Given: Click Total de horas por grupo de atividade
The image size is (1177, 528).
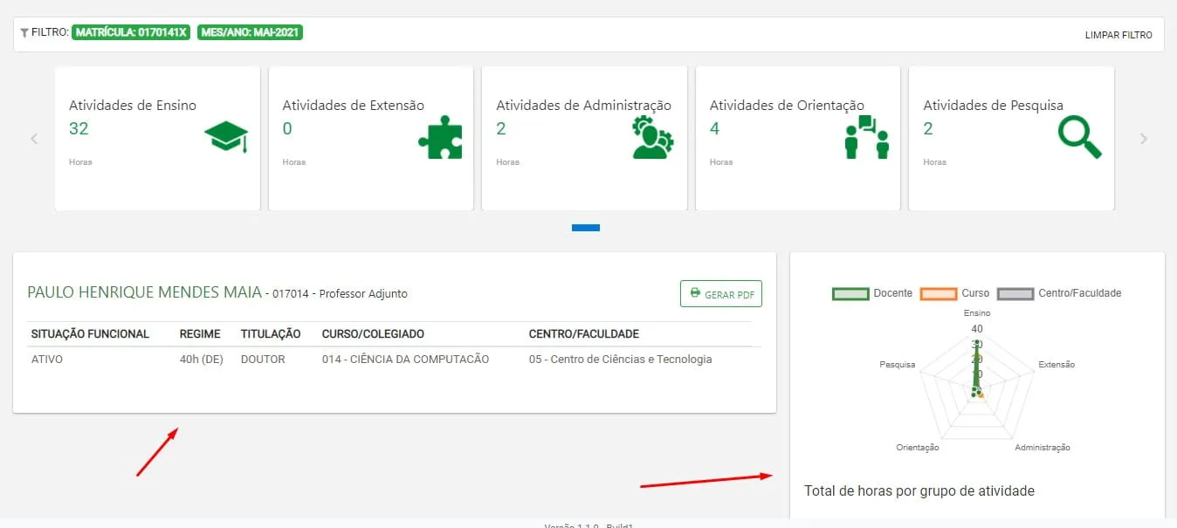Looking at the screenshot, I should click(x=919, y=491).
